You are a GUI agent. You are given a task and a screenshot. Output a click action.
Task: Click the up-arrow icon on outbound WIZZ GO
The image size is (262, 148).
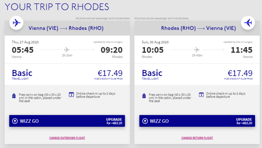[15, 121]
